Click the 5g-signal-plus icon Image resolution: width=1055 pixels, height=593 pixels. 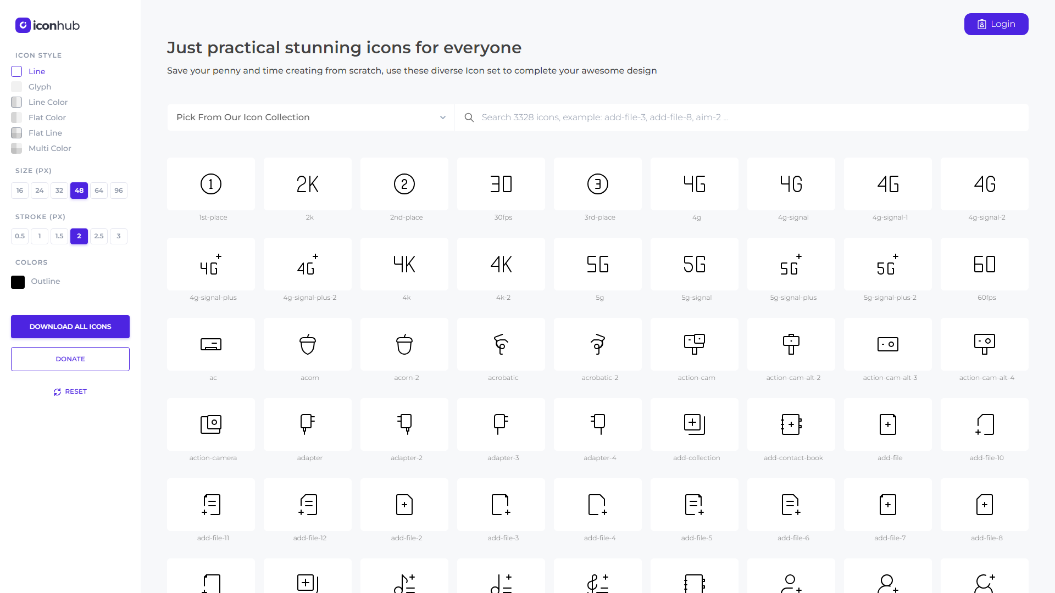(791, 264)
